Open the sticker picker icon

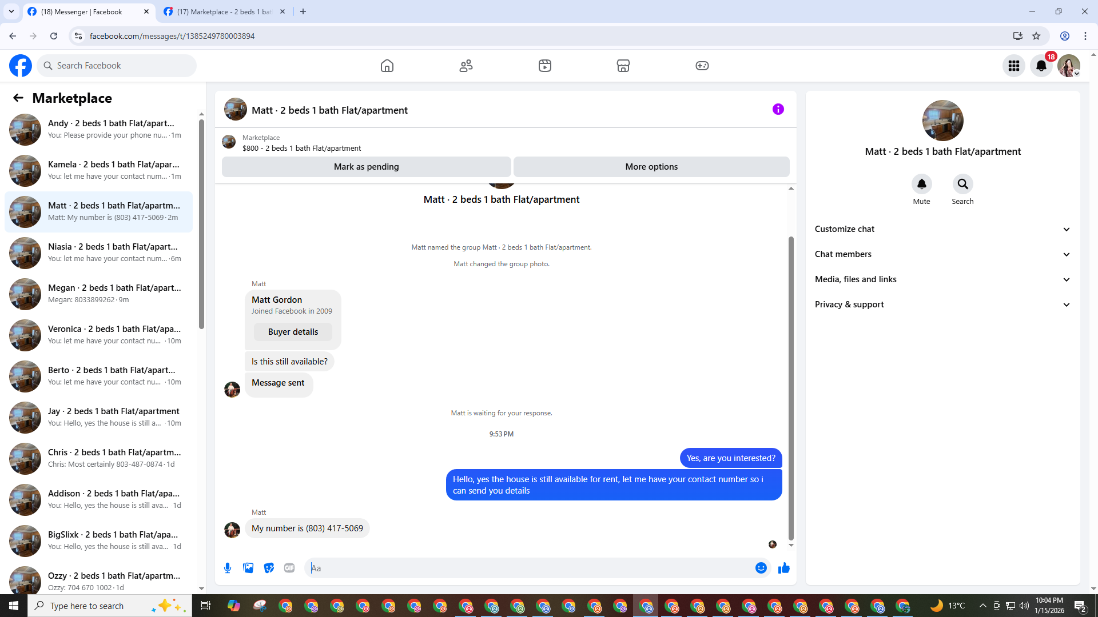click(x=269, y=568)
